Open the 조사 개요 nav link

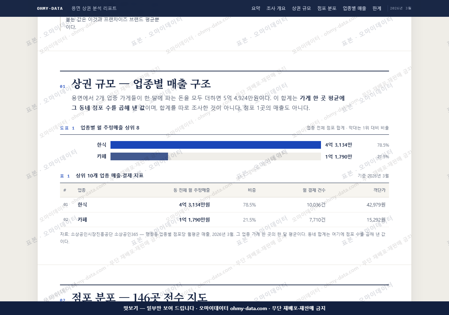tap(276, 8)
